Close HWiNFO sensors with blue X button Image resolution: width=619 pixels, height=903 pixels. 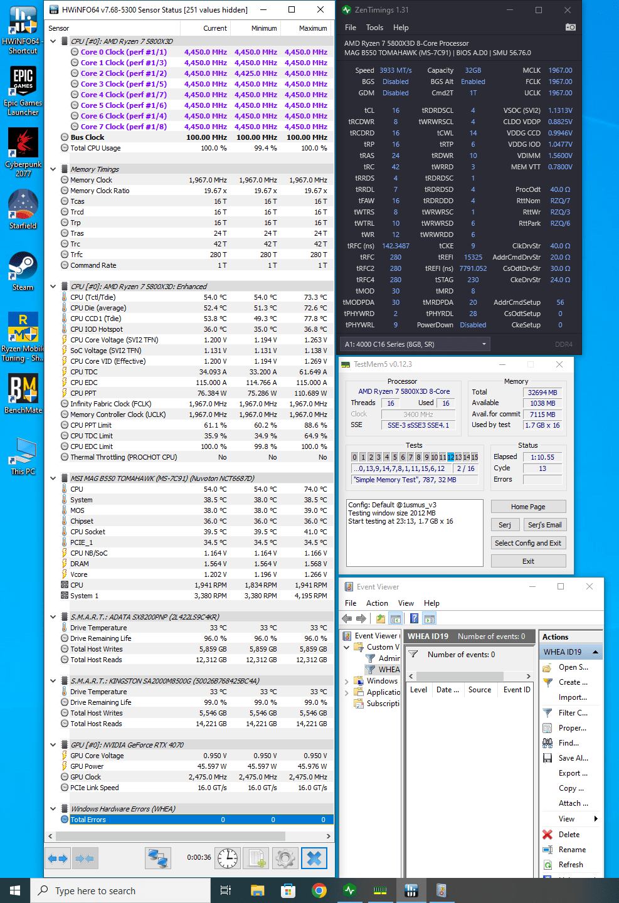click(x=314, y=858)
